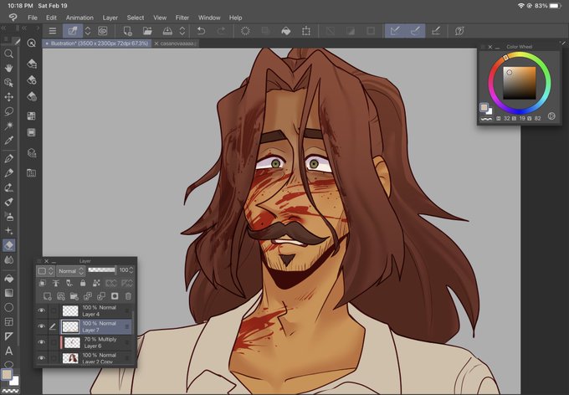Click the Fill paint bucket command icon

[286, 31]
